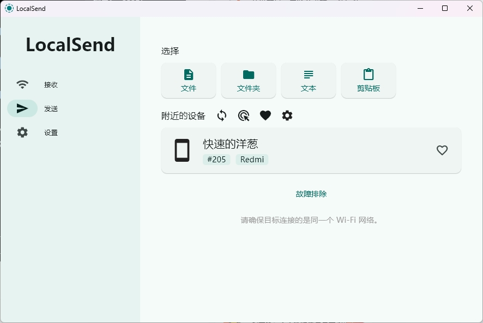
Task: Click the Wi-Fi network hint text
Action: click(310, 220)
